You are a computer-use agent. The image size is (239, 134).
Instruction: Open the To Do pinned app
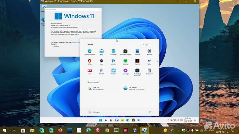click(x=149, y=62)
